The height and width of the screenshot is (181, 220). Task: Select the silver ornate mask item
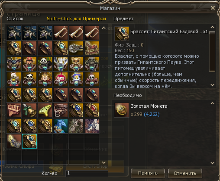[x=76, y=48]
